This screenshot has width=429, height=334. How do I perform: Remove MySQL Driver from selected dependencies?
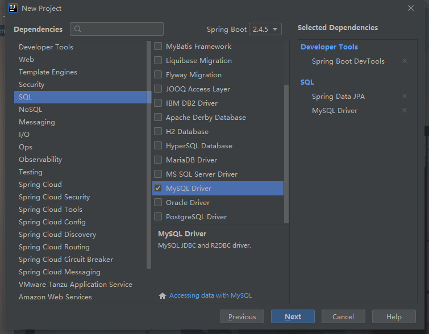(x=405, y=111)
